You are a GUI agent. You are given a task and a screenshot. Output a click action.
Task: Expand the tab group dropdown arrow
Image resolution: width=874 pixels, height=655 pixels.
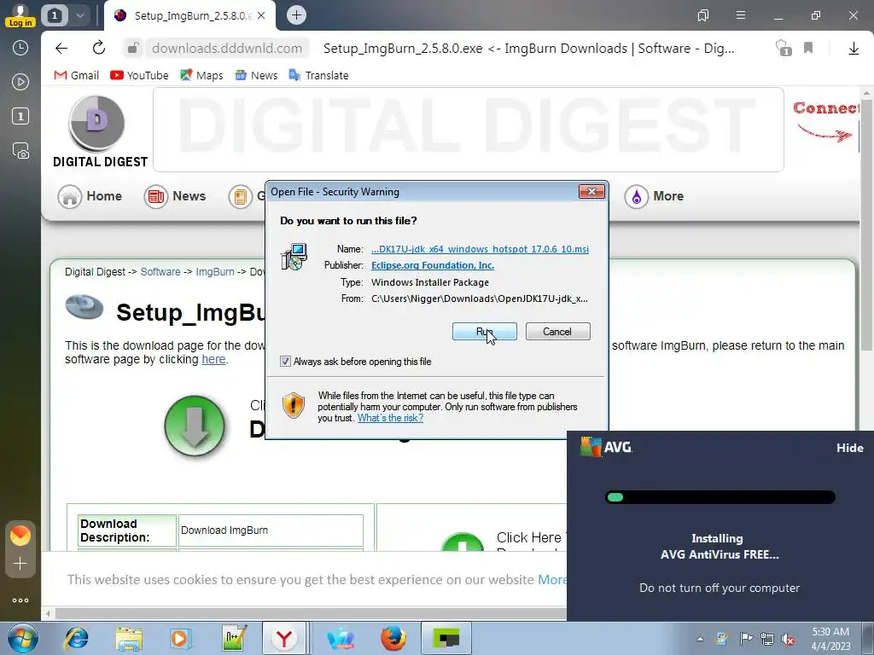click(x=79, y=15)
